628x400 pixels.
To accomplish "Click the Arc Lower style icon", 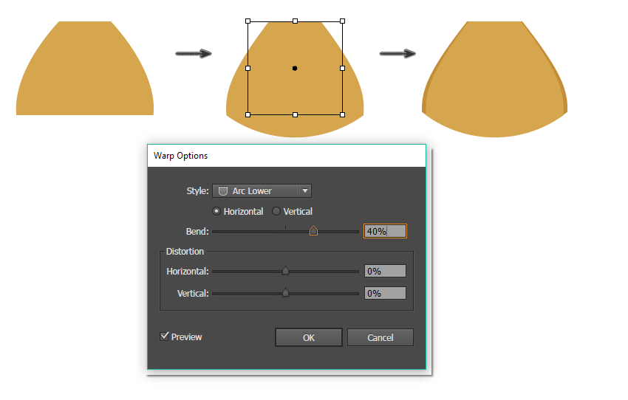I will (223, 191).
